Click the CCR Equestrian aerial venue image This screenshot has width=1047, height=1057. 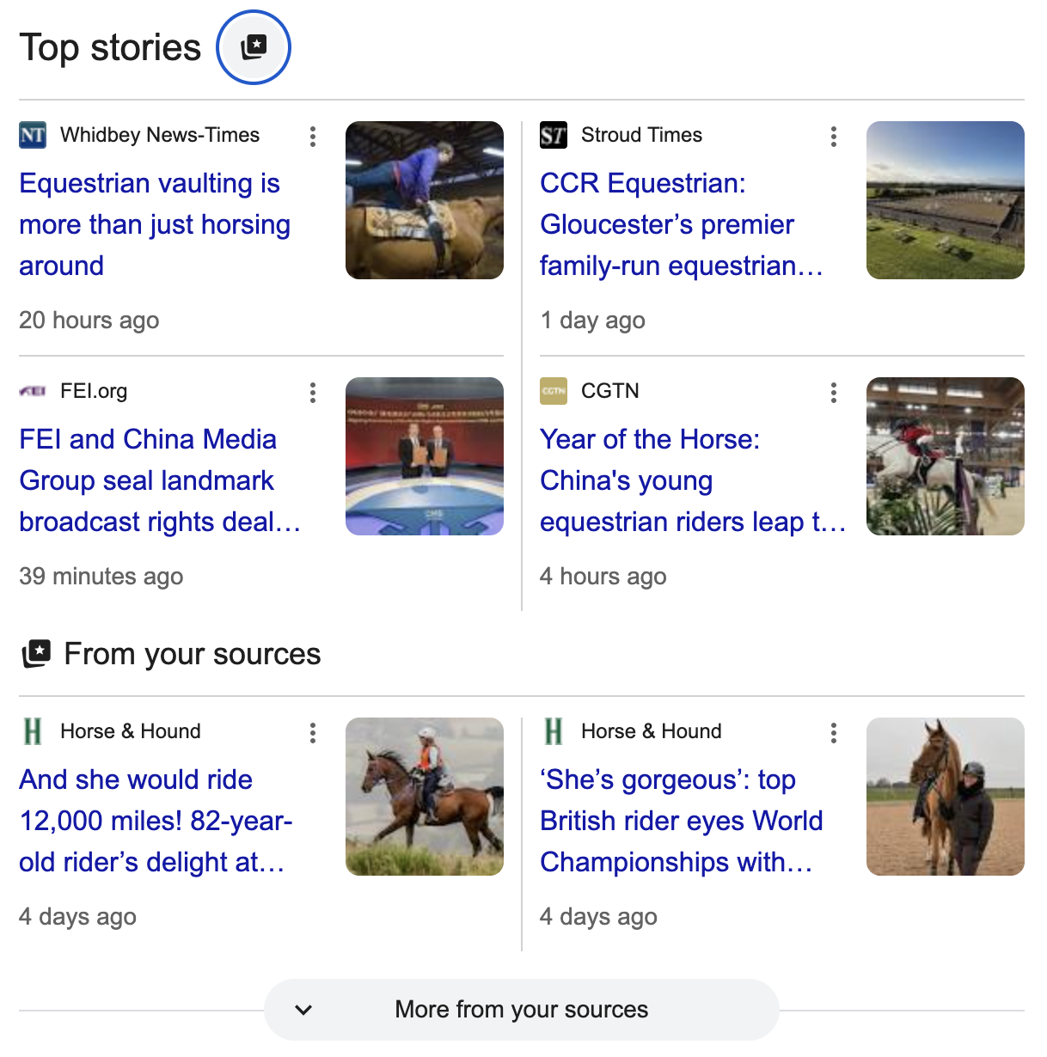[x=945, y=200]
